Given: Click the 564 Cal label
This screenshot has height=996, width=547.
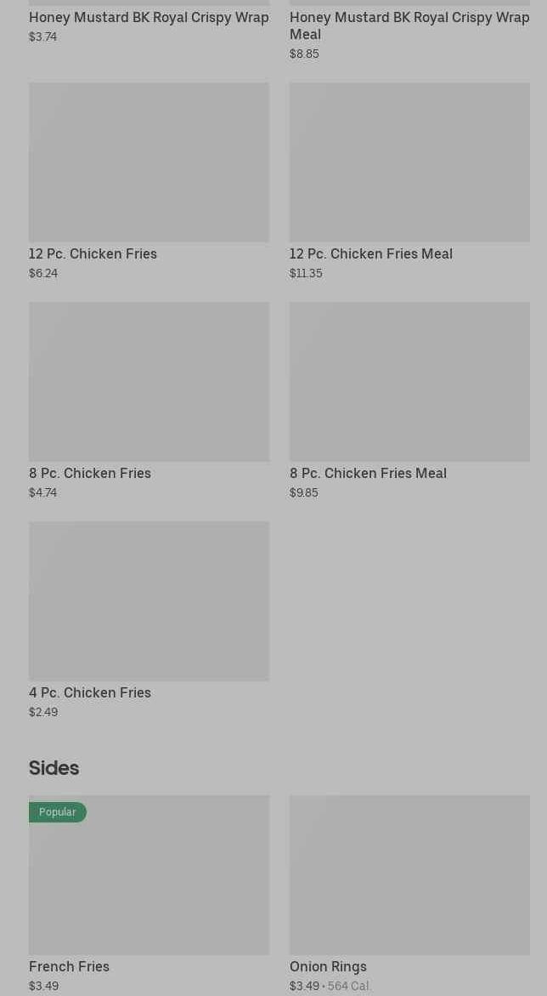Looking at the screenshot, I should (348, 986).
